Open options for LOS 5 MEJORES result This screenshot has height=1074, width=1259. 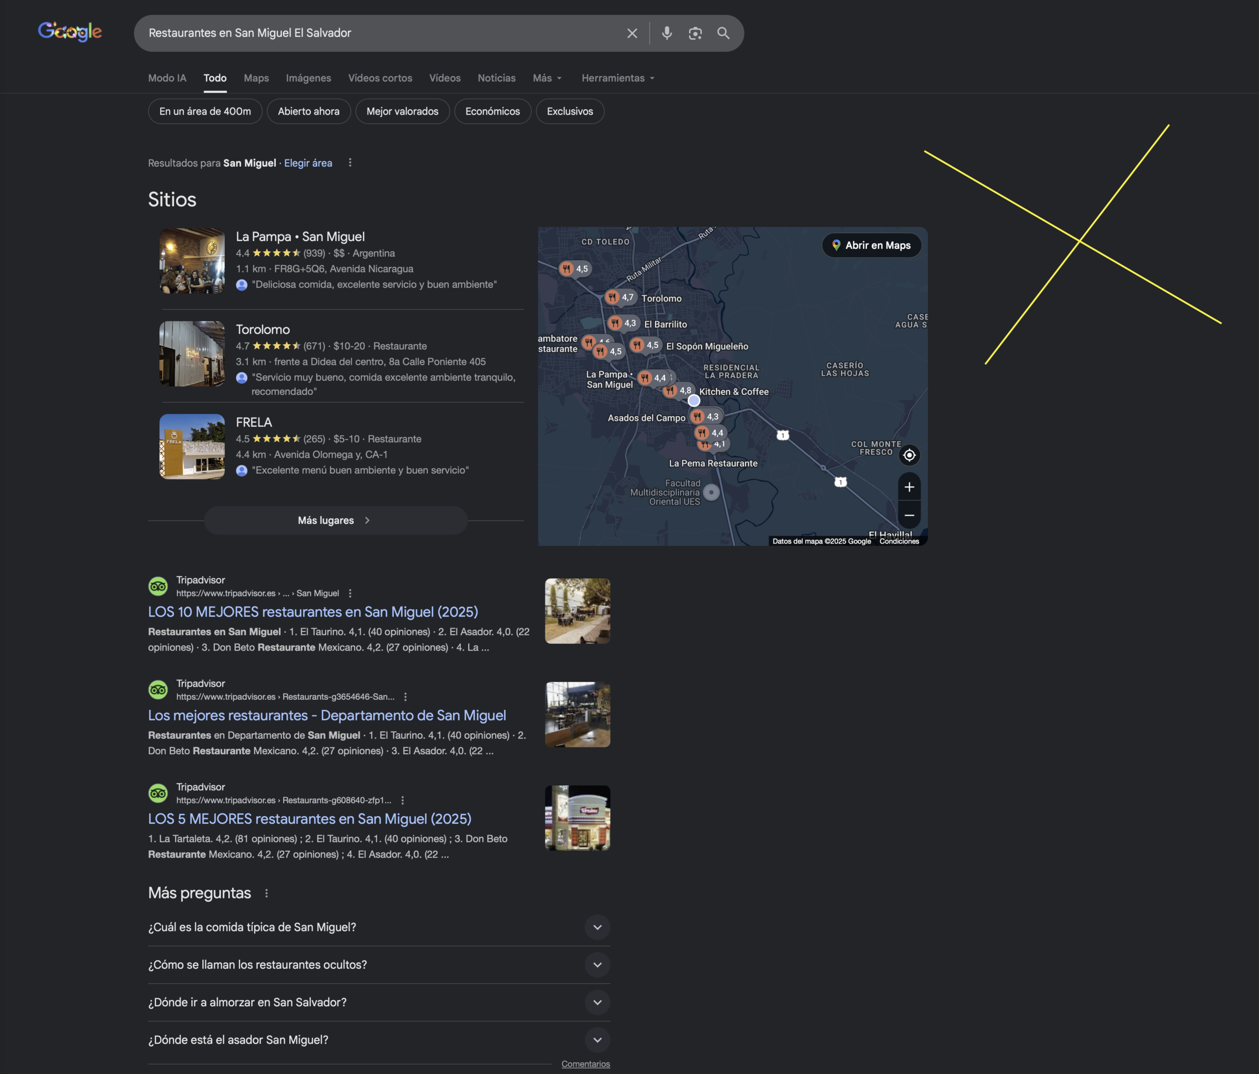point(402,800)
